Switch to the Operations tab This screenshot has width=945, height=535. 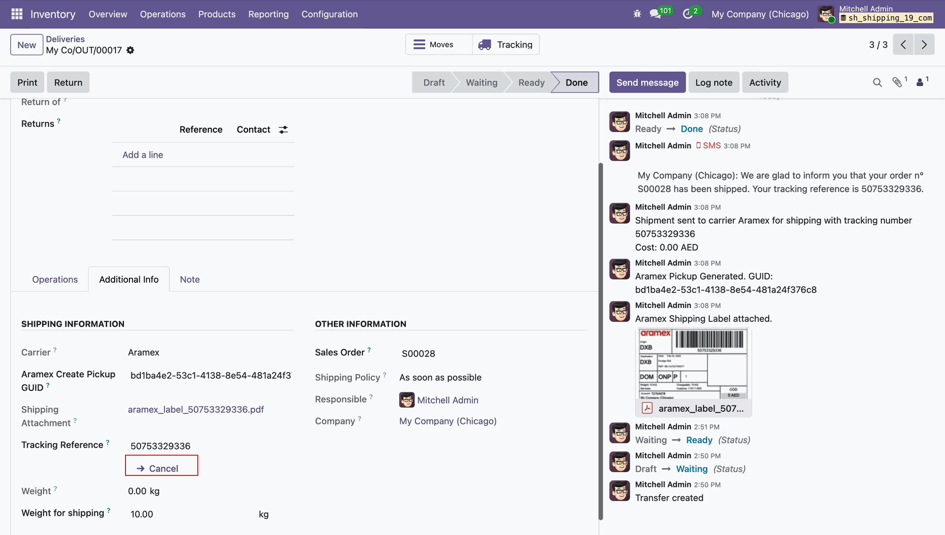[x=55, y=279]
